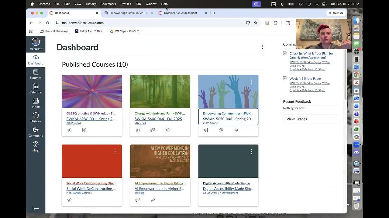
Task: Open Social Work DeConstructing card options menu
Action: 115,152
